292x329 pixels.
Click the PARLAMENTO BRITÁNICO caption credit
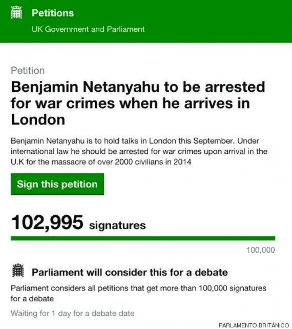tap(253, 325)
